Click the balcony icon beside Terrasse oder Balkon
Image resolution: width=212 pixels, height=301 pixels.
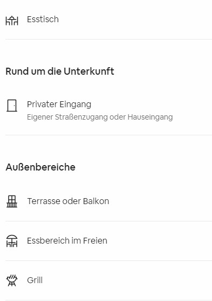coord(12,201)
